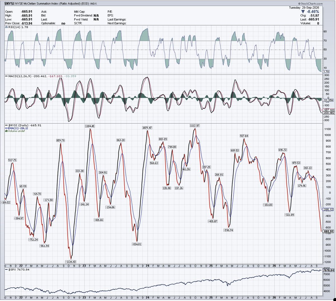Click the 883.89 peak label
This screenshot has height=301, width=336.
[x=163, y=139]
